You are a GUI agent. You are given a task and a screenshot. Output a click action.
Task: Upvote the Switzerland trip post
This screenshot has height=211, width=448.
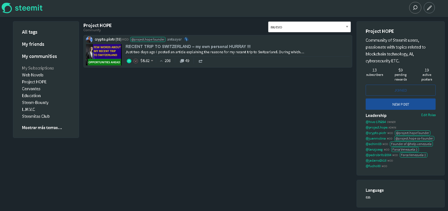click(x=129, y=61)
